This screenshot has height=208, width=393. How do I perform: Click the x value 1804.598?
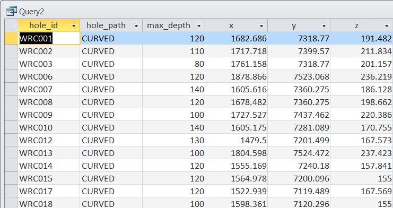[x=237, y=153]
